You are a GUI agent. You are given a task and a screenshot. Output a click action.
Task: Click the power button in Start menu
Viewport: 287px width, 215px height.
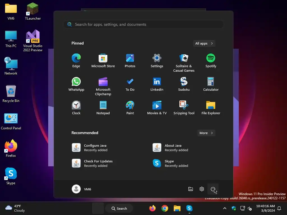[213, 189]
